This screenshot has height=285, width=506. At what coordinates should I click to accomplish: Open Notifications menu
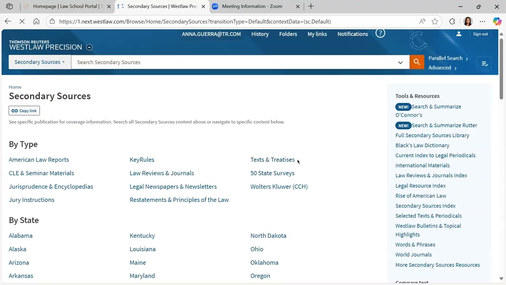click(x=353, y=34)
